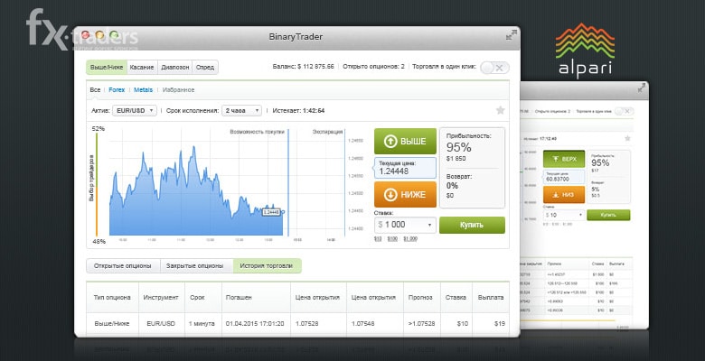The height and width of the screenshot is (361, 705).
Task: Click the 60.83700 current price in background window
Action: coord(564,177)
